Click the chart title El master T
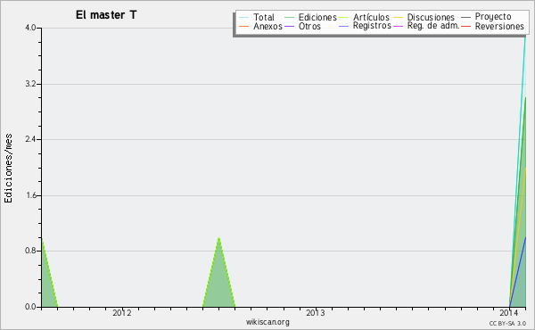Image resolution: width=535 pixels, height=330 pixels. tap(106, 15)
